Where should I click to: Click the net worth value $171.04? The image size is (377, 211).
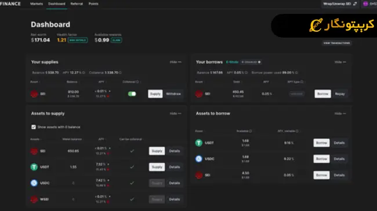tap(41, 40)
